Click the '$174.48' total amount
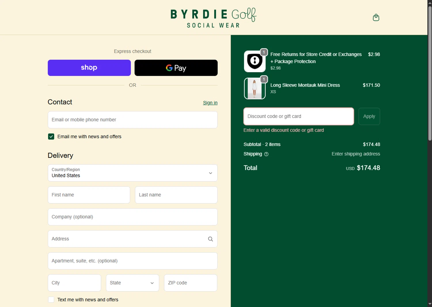 tap(368, 168)
